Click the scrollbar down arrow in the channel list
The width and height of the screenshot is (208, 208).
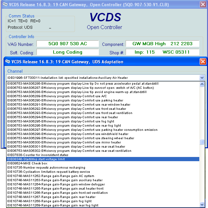202,204
